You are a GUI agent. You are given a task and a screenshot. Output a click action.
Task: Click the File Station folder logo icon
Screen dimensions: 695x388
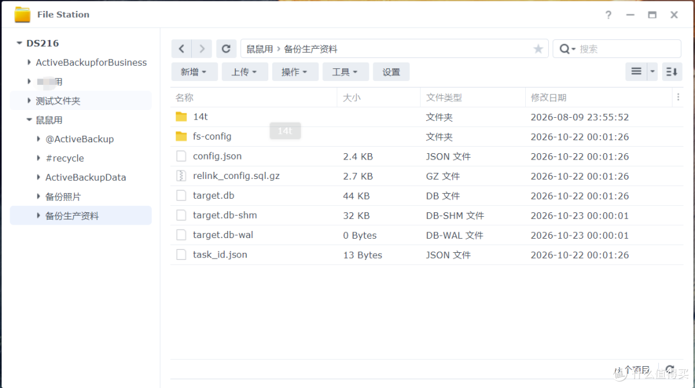tap(22, 15)
